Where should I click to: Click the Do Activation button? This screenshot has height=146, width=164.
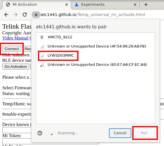coord(16,67)
